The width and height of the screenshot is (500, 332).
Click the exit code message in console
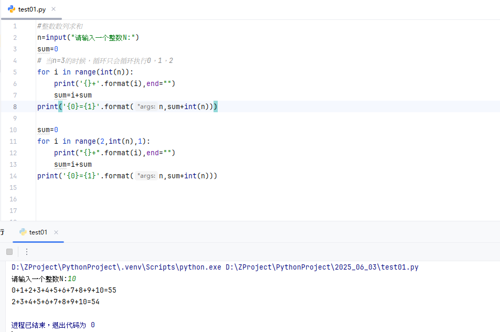tap(52, 325)
